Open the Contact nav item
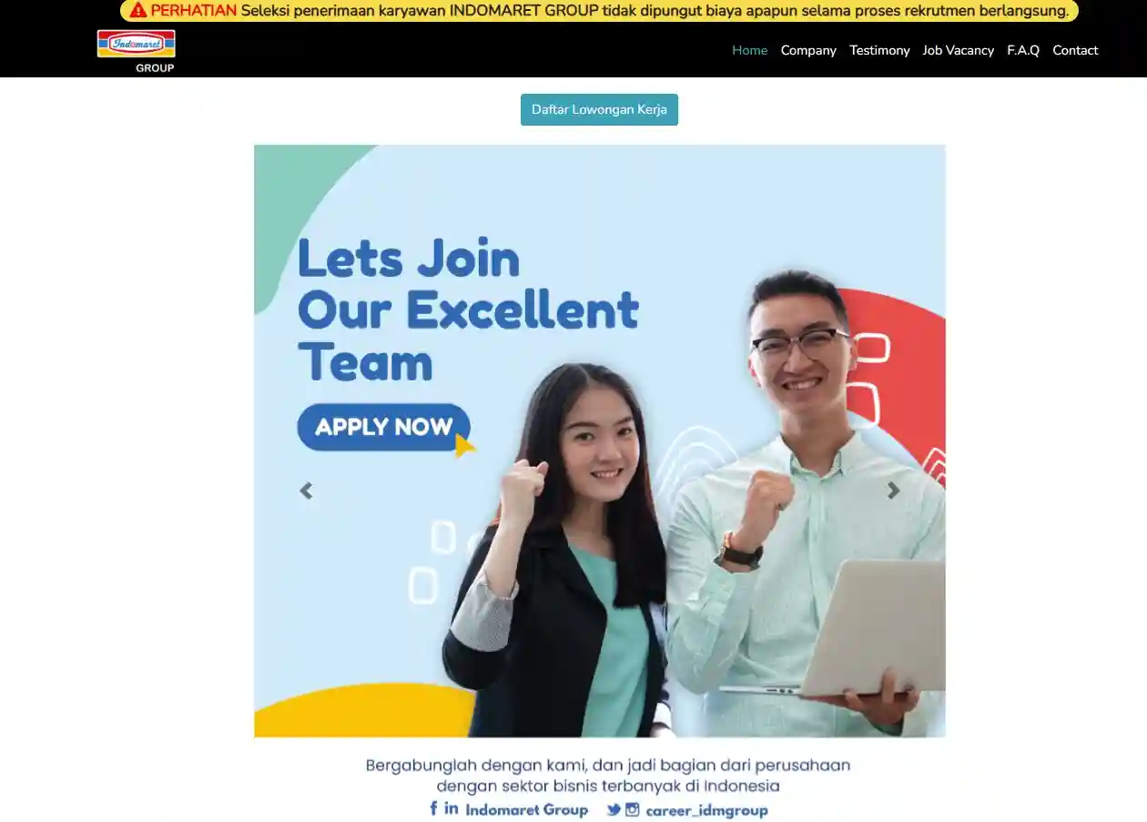The height and width of the screenshot is (822, 1147). click(1075, 50)
